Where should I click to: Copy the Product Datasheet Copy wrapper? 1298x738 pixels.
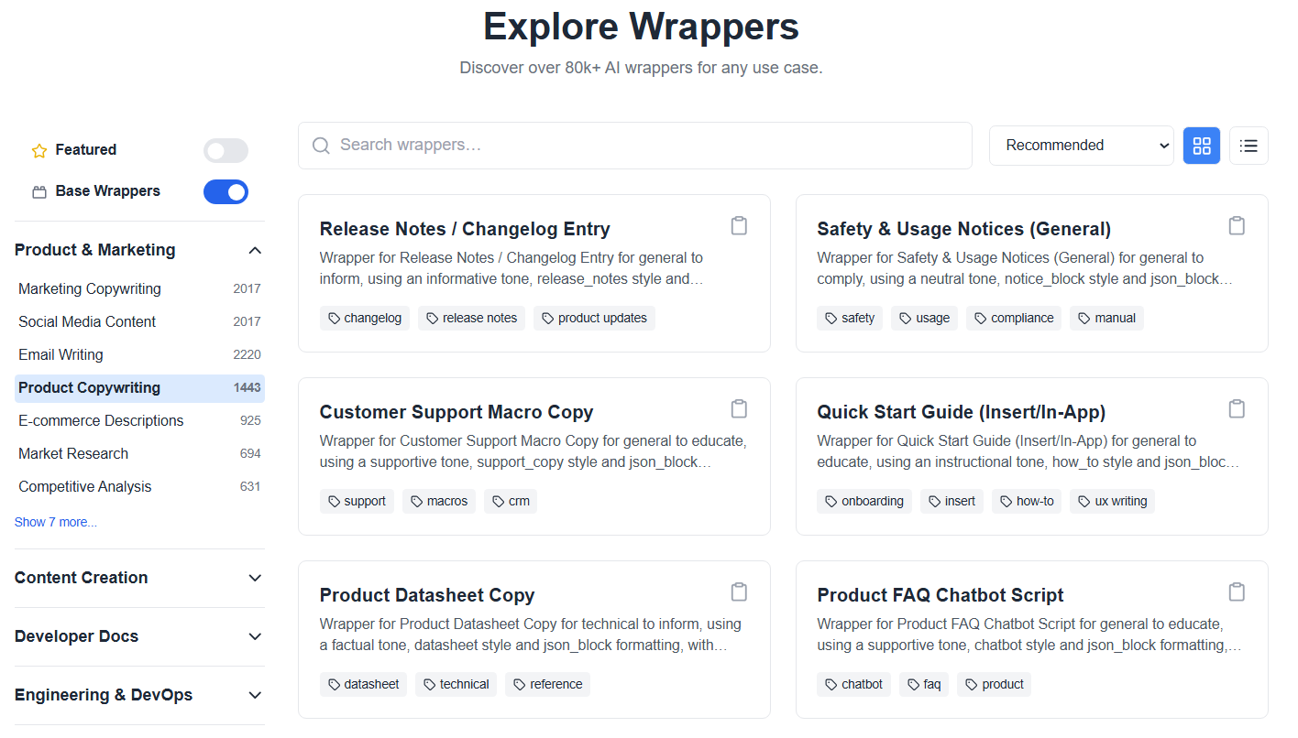click(x=739, y=591)
